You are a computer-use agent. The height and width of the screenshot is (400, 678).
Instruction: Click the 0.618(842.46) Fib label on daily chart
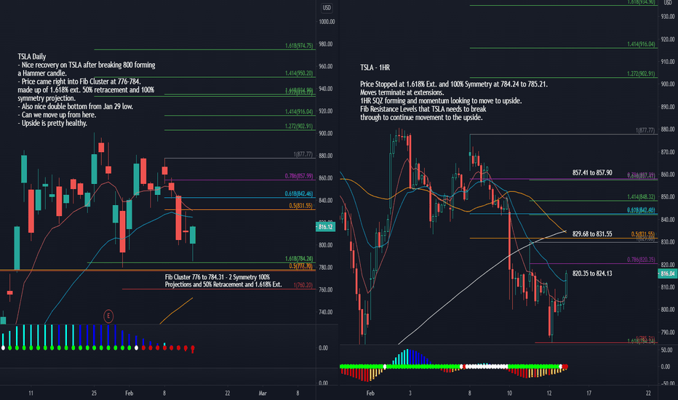tap(299, 193)
